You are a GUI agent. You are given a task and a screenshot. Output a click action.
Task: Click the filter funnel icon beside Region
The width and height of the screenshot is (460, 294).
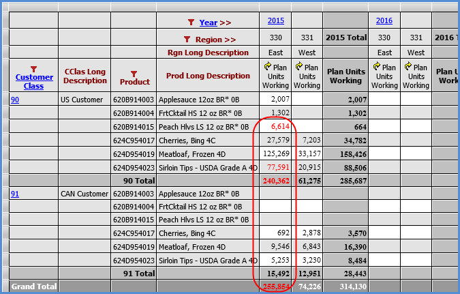click(187, 40)
